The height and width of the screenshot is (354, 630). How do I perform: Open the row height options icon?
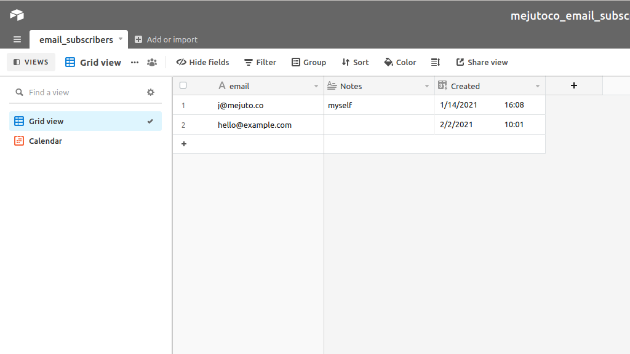pos(436,62)
